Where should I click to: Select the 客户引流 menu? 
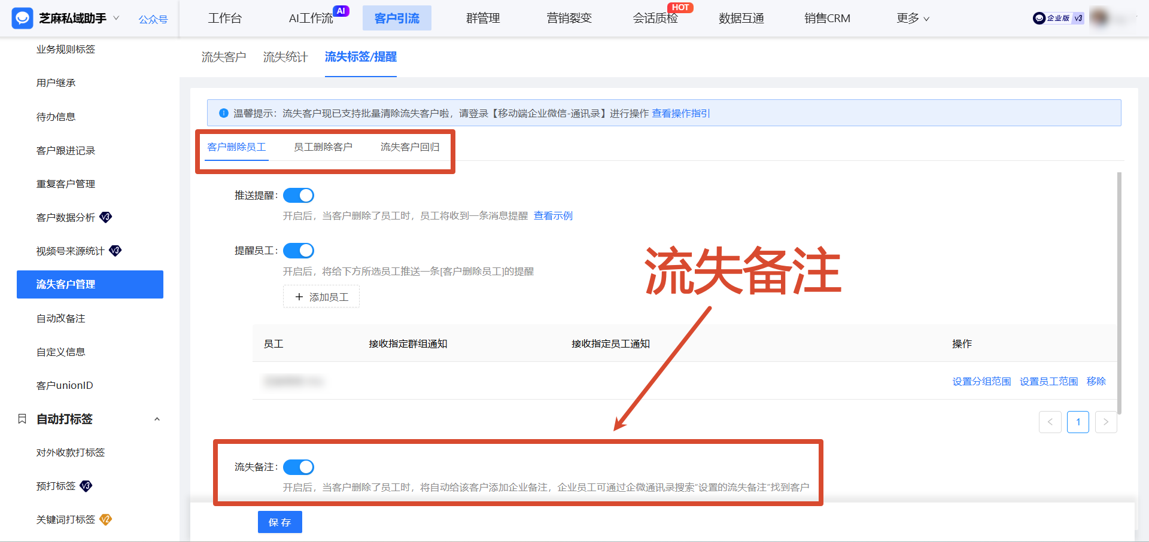coord(397,19)
